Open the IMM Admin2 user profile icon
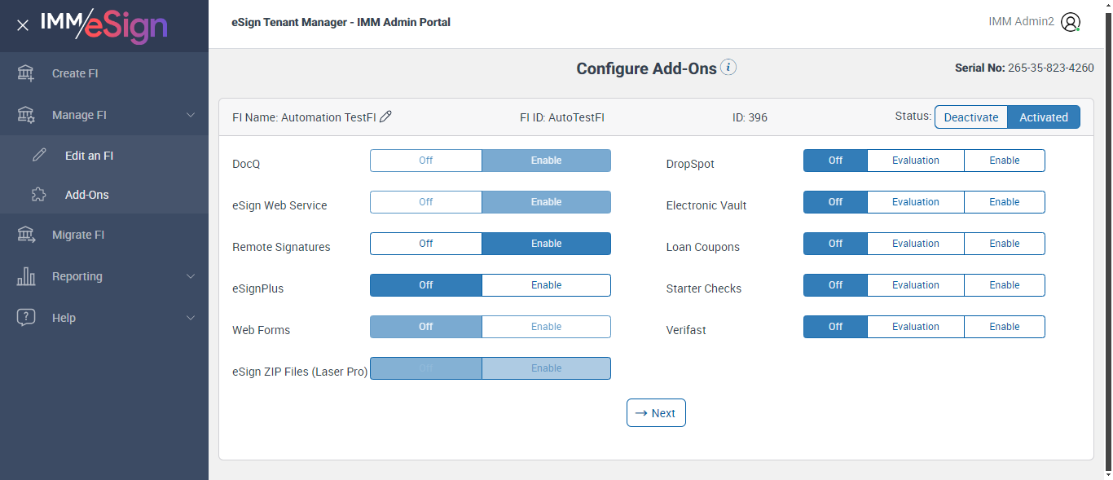The height and width of the screenshot is (480, 1113). coord(1071,22)
